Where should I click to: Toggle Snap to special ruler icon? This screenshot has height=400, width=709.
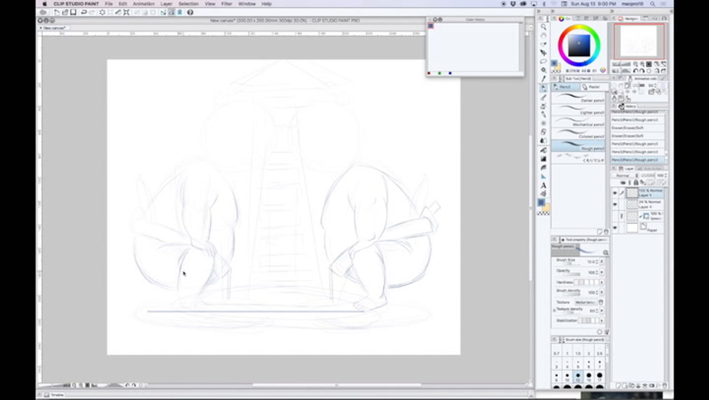(x=171, y=12)
